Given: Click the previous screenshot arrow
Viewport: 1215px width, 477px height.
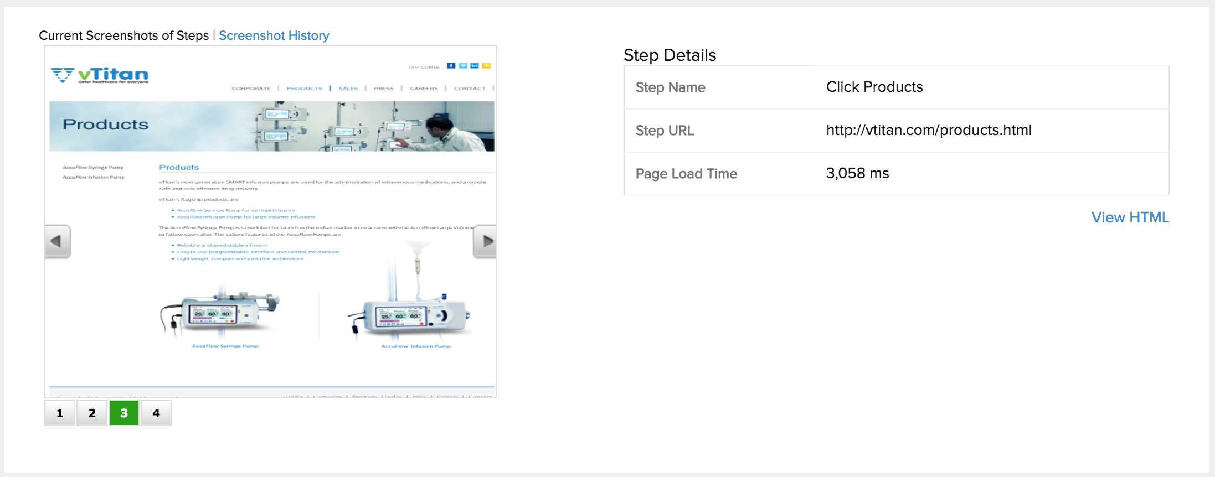Looking at the screenshot, I should (x=58, y=241).
